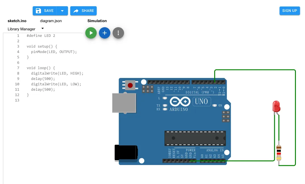Start the simulation with the green play button

(x=91, y=33)
